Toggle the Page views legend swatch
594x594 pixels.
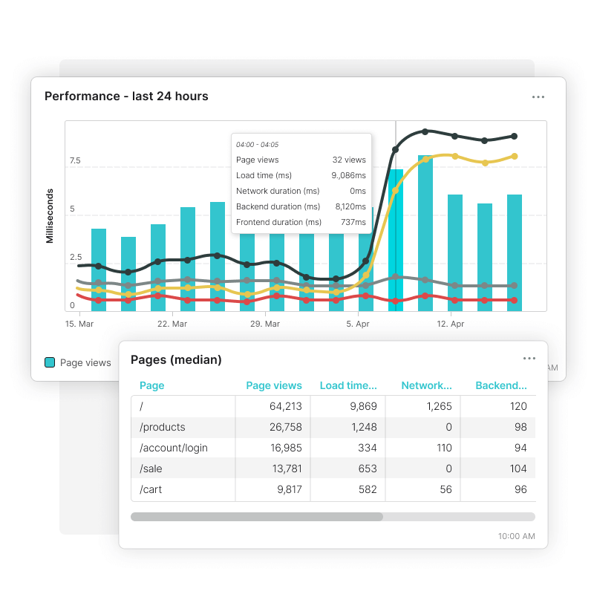[x=50, y=363]
